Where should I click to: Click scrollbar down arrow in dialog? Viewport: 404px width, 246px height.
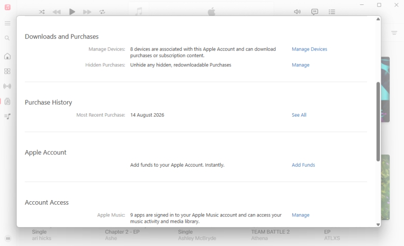[378, 224]
